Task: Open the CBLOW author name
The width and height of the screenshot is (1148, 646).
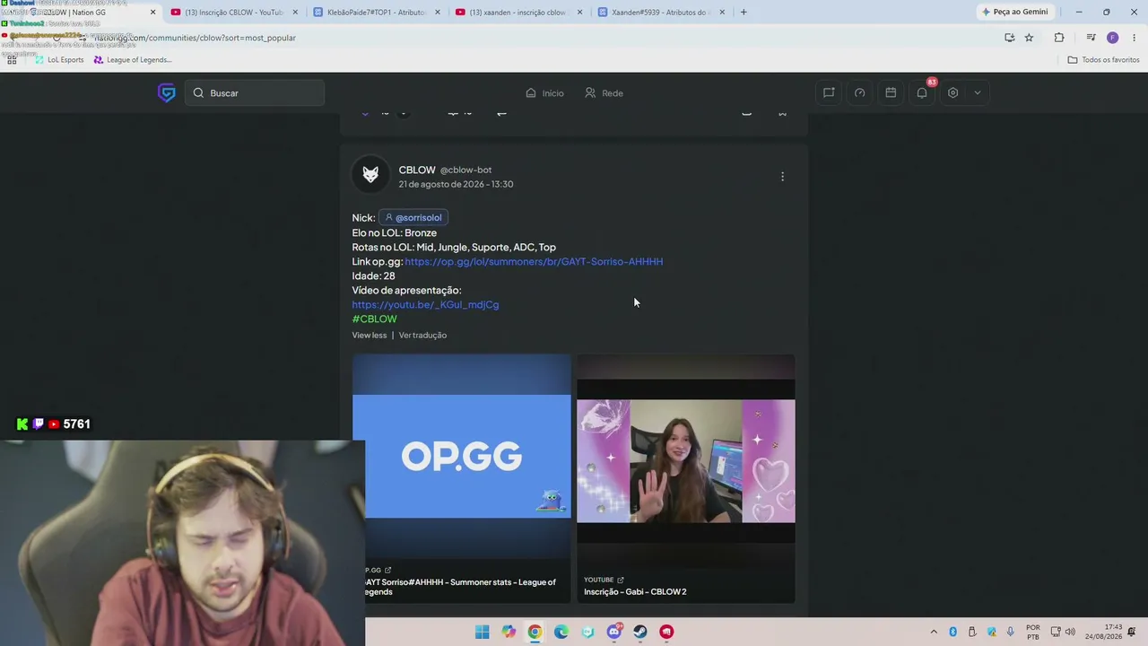Action: pyautogui.click(x=417, y=170)
